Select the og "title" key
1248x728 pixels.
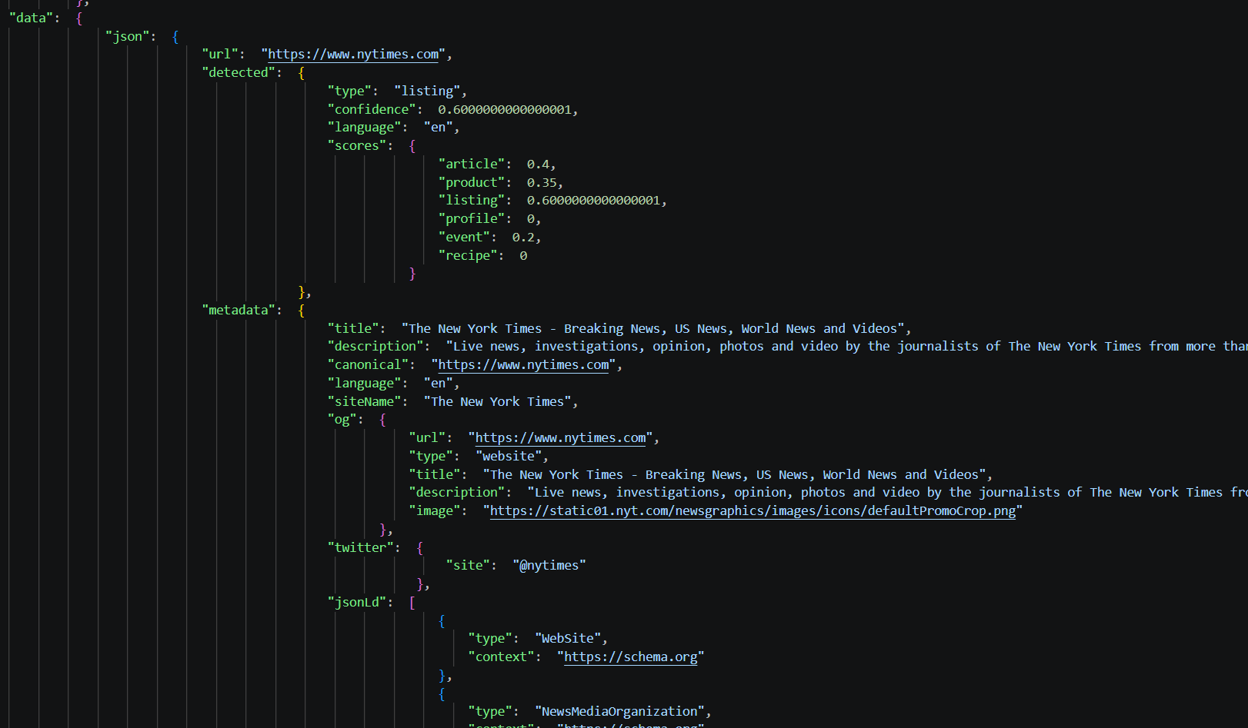coord(435,475)
